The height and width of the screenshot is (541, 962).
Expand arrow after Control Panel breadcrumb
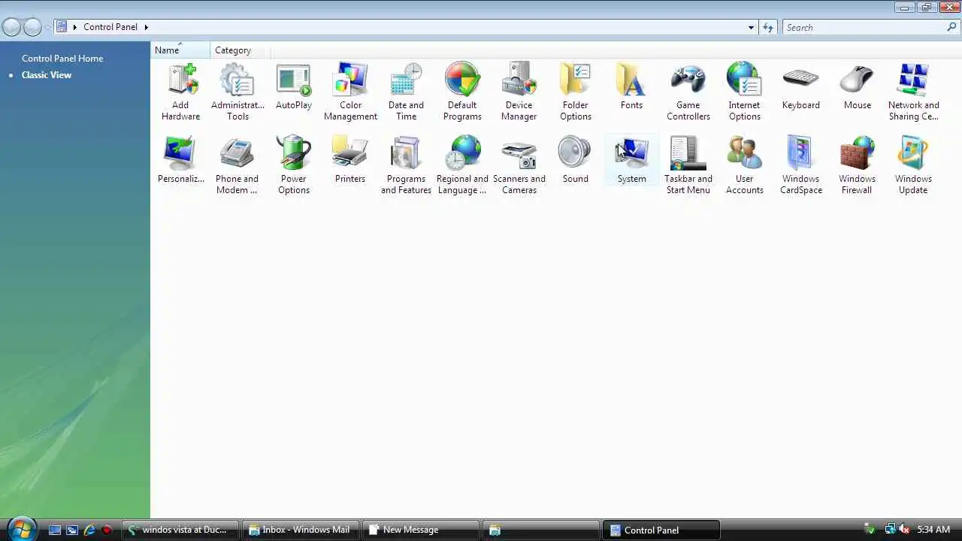[x=146, y=27]
